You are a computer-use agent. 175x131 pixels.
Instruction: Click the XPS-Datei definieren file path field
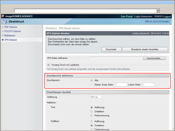(116, 58)
